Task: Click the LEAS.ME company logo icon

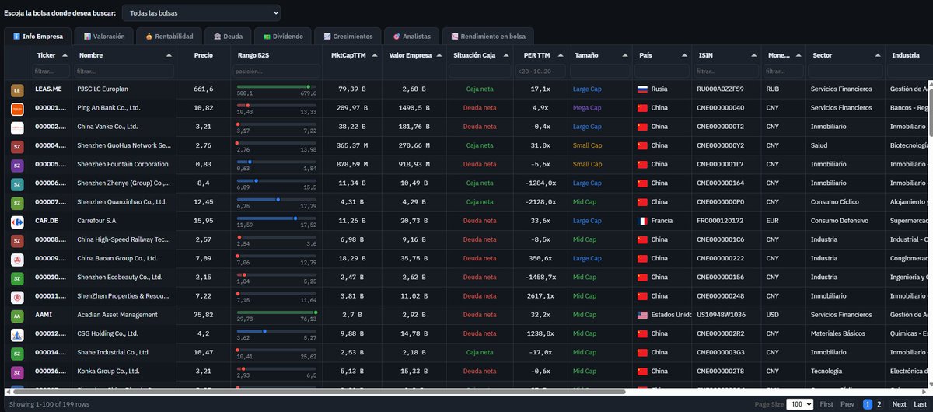Action: click(x=17, y=89)
